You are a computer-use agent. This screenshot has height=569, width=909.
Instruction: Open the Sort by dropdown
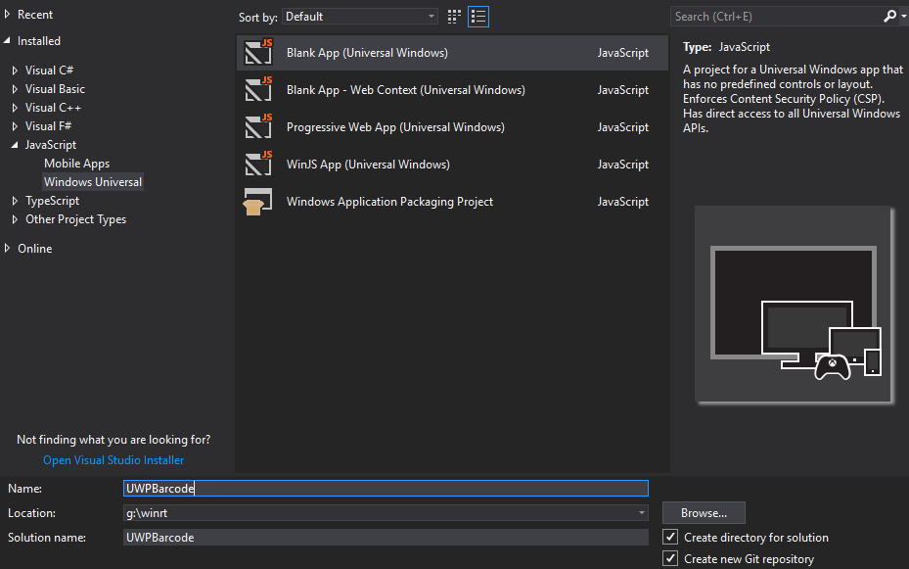pyautogui.click(x=360, y=17)
